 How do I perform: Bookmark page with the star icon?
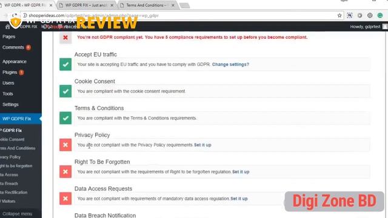tap(339, 16)
